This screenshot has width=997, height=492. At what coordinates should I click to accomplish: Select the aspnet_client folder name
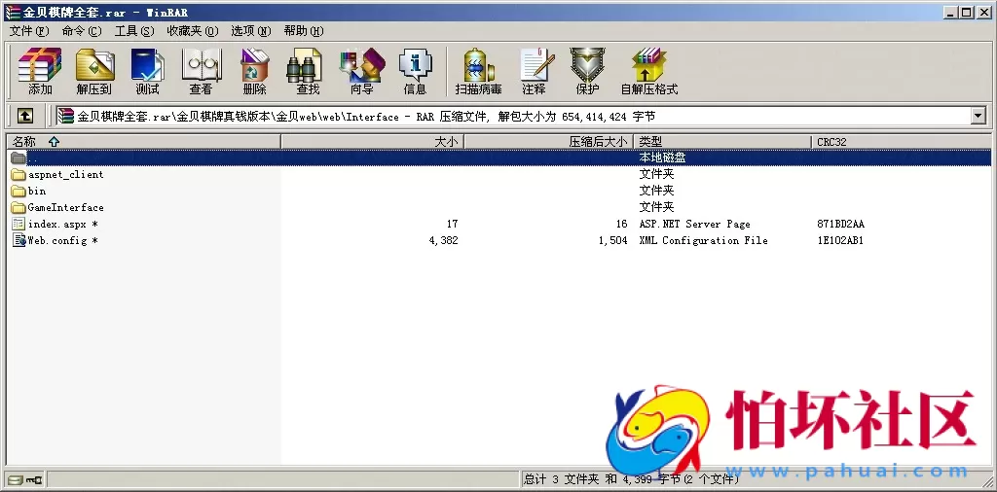coord(65,175)
